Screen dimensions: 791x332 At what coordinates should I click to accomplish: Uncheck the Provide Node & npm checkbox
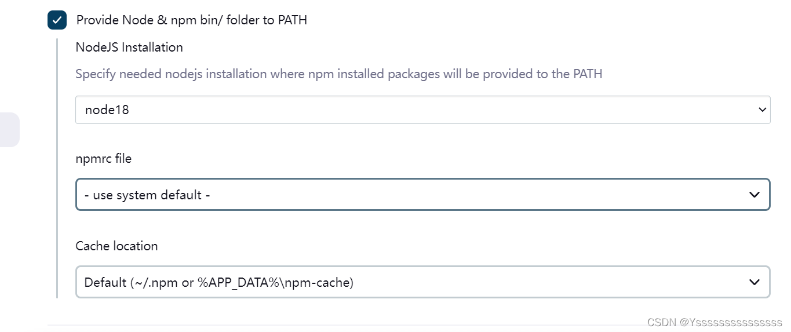pos(57,20)
